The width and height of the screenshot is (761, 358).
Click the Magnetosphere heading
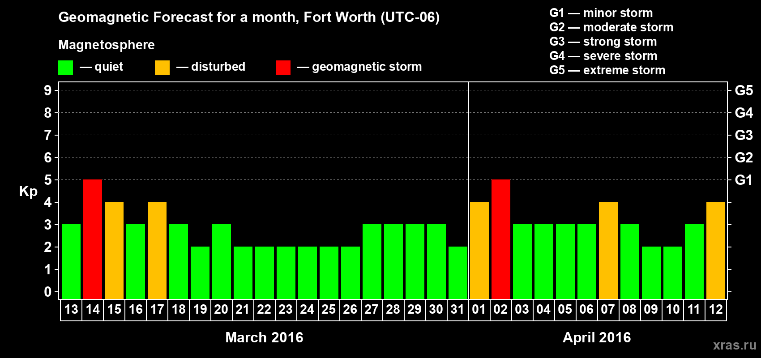pyautogui.click(x=107, y=45)
